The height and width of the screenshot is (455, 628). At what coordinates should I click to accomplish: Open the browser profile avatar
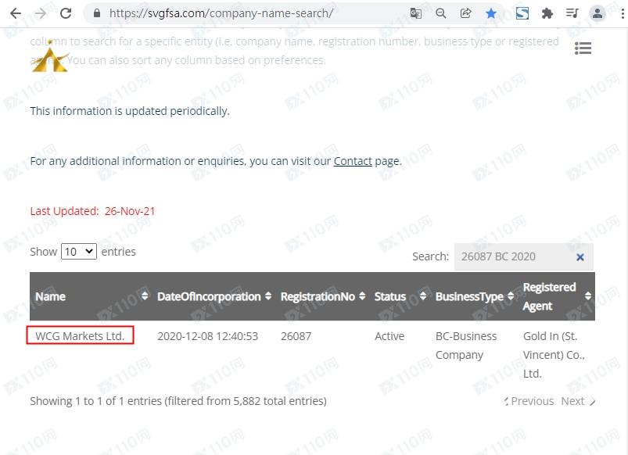[597, 13]
